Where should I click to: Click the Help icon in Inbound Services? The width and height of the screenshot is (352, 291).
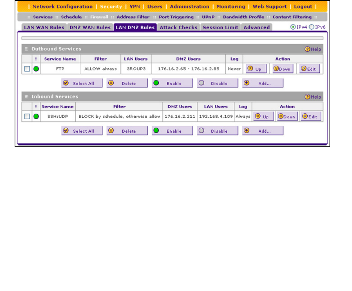pos(313,97)
